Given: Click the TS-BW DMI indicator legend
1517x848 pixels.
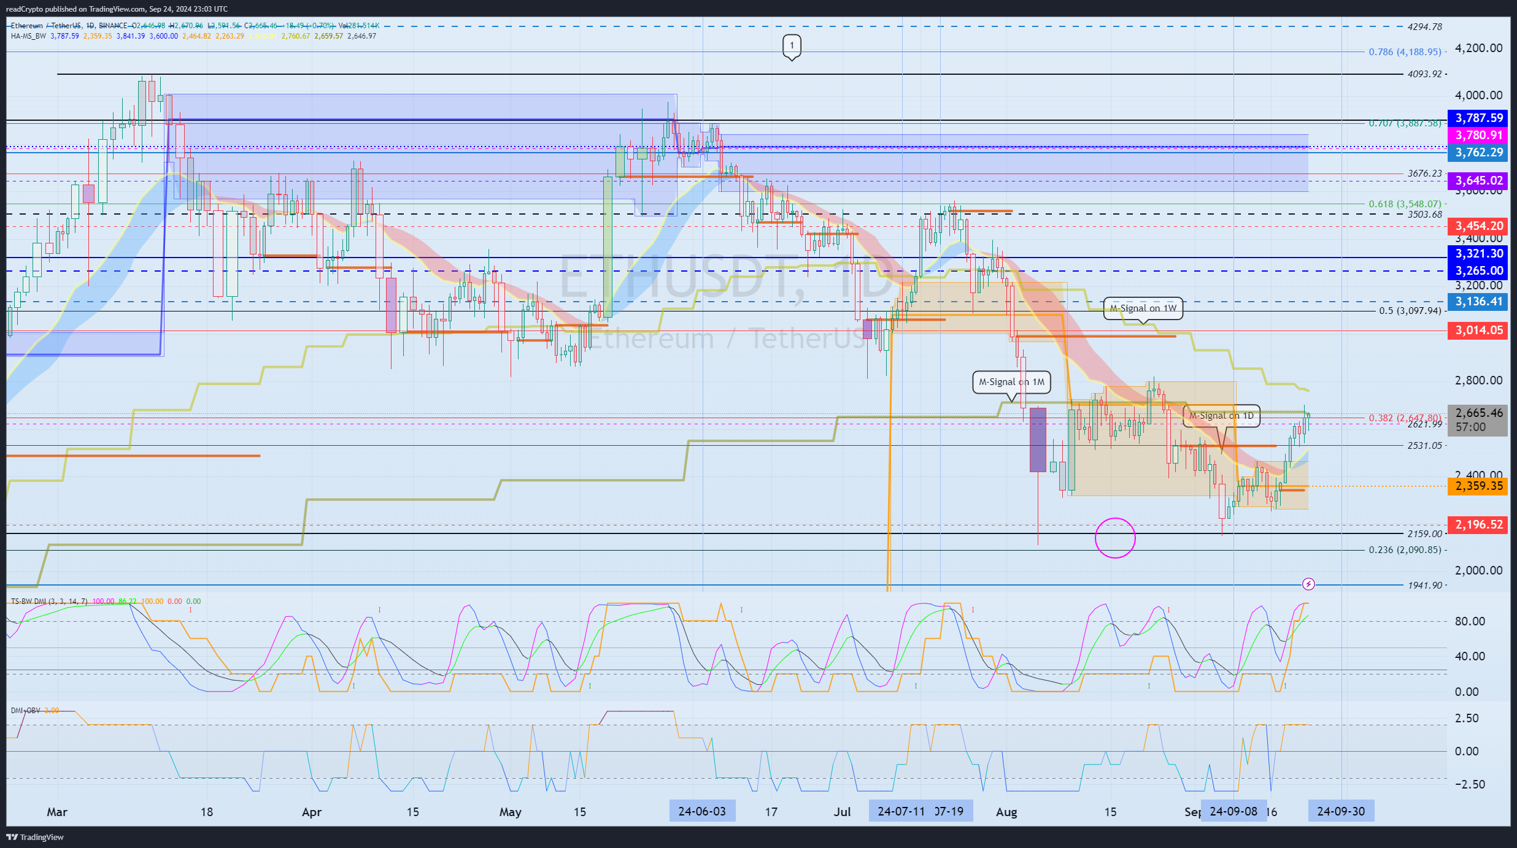Looking at the screenshot, I should point(50,602).
